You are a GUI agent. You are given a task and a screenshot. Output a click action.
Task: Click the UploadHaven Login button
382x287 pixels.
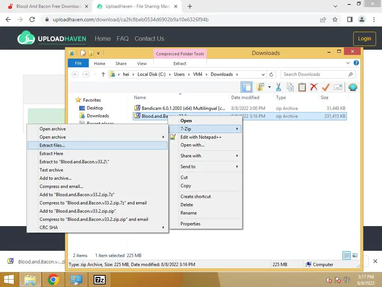364,38
